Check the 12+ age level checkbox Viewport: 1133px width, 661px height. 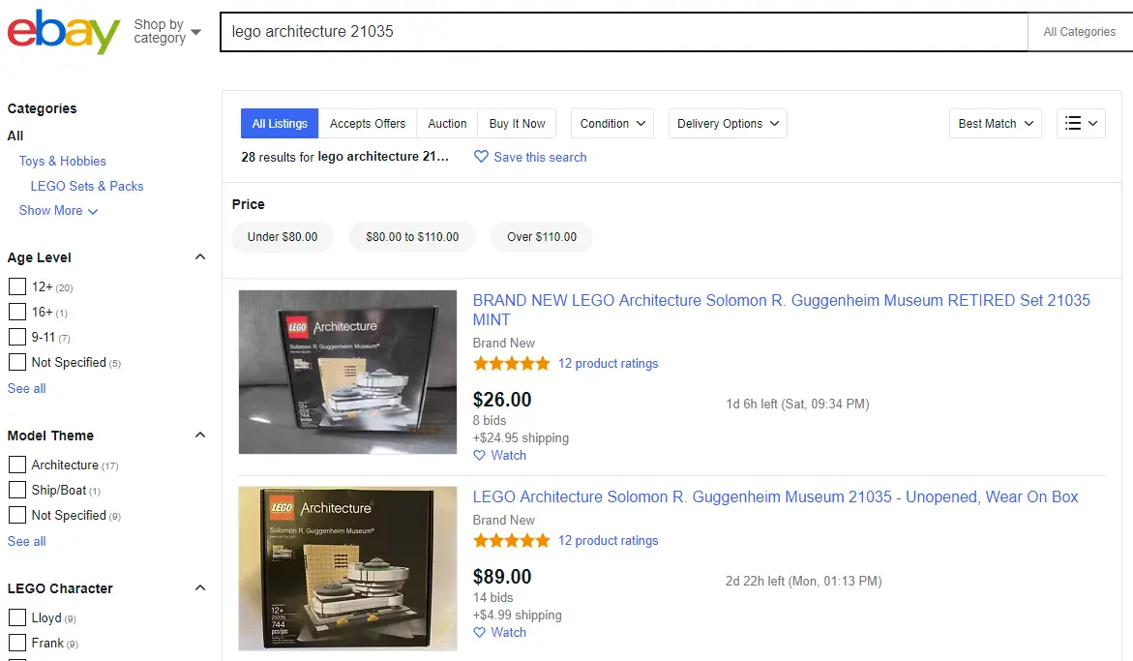[16, 286]
